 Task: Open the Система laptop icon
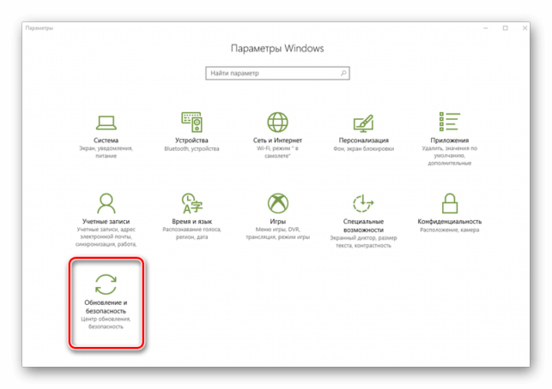tap(106, 123)
